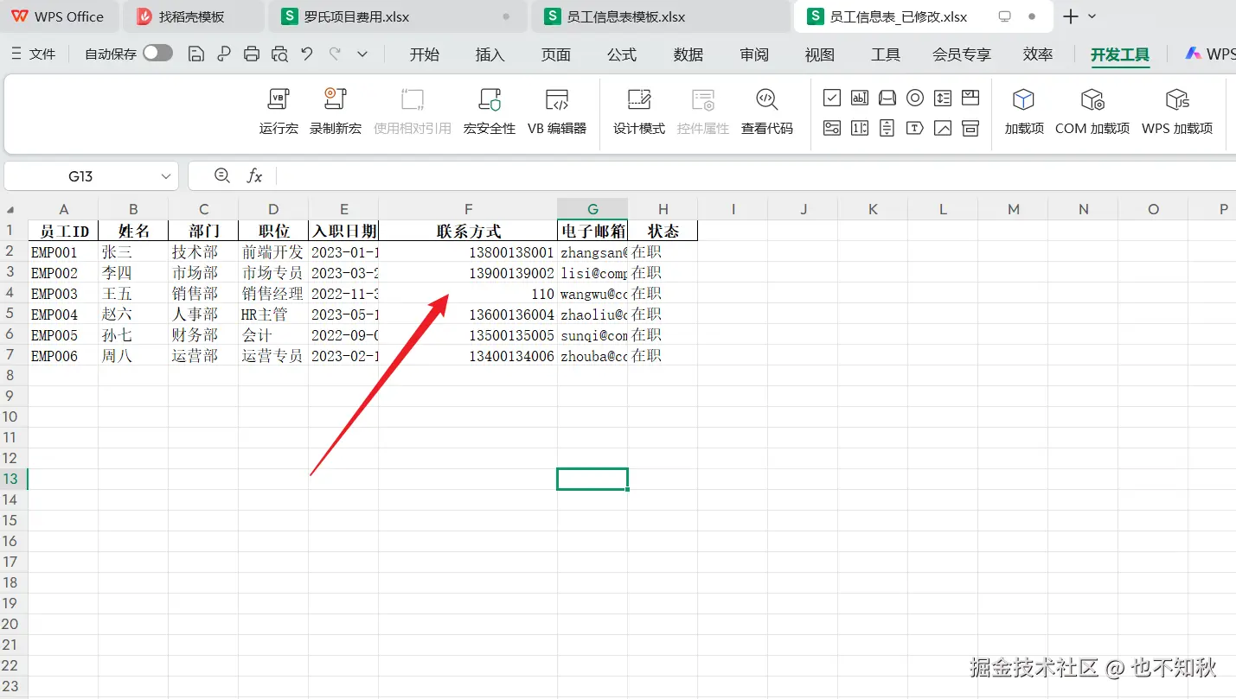Select the HR主管 position cell
Screen dimensions: 1236x699
[x=273, y=315]
